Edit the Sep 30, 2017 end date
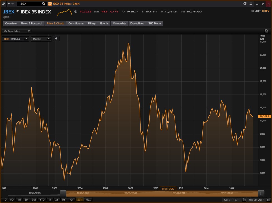The width and height of the screenshot is (272, 203). coord(256,200)
